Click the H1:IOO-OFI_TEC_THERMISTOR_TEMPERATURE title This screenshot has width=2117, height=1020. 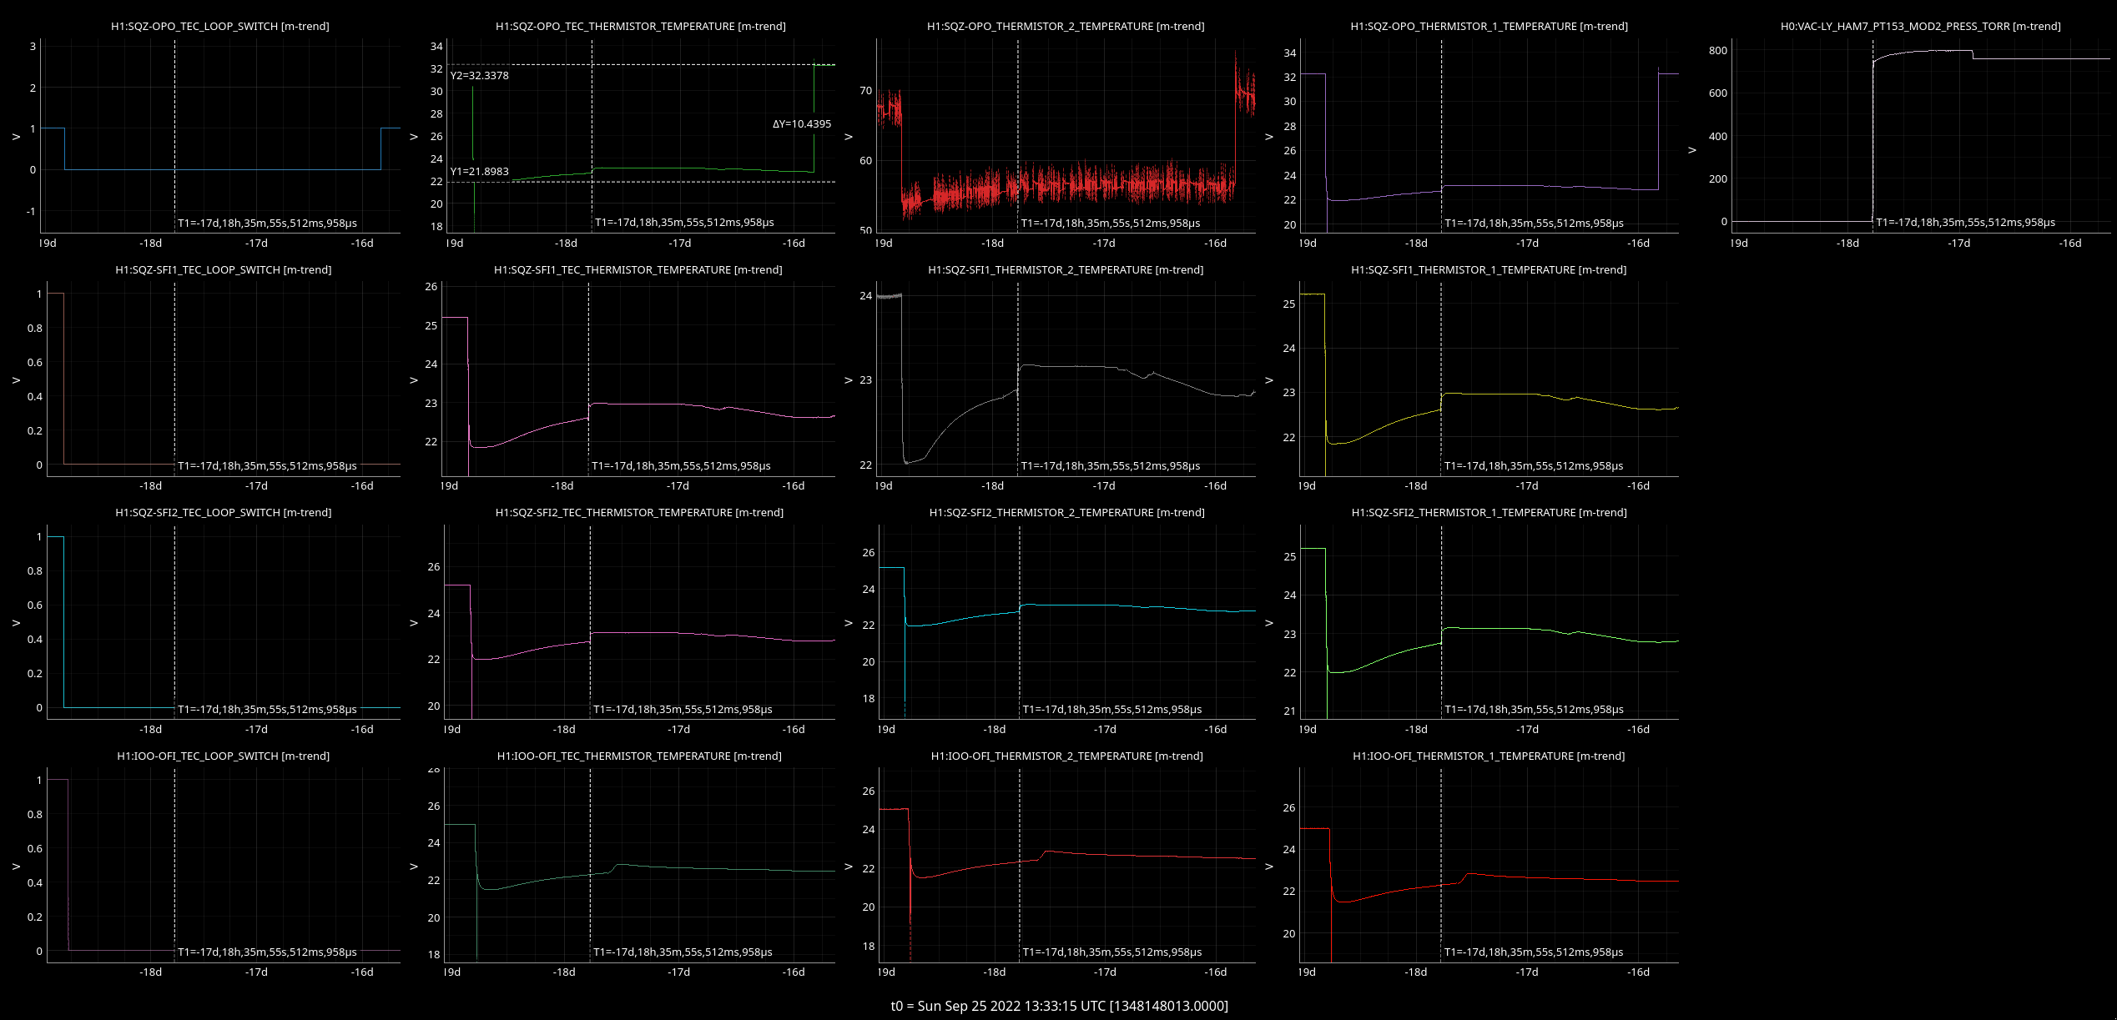click(639, 756)
